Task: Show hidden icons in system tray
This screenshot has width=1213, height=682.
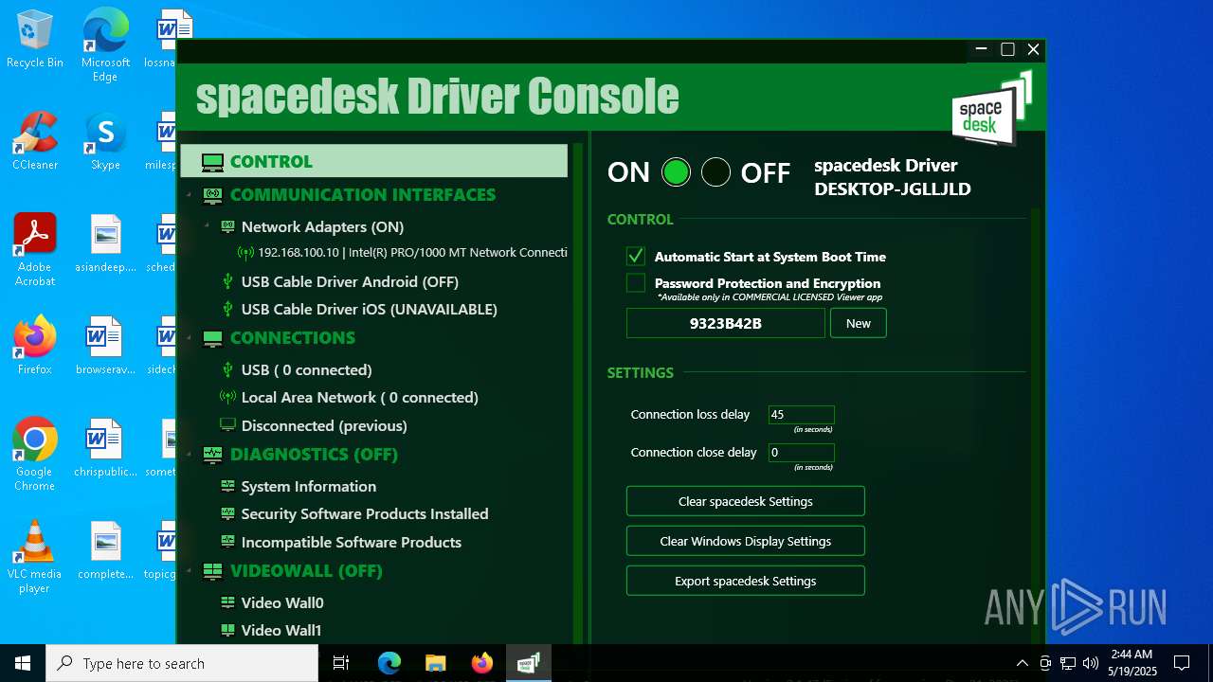Action: [1022, 663]
